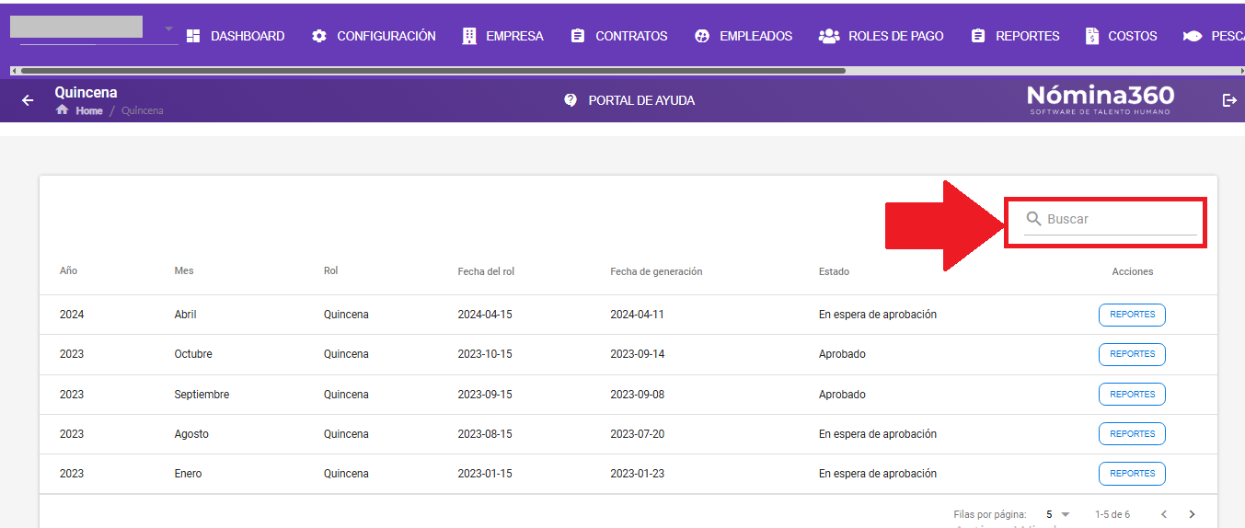
Task: Click the Nómina360 logo
Action: (x=1101, y=99)
